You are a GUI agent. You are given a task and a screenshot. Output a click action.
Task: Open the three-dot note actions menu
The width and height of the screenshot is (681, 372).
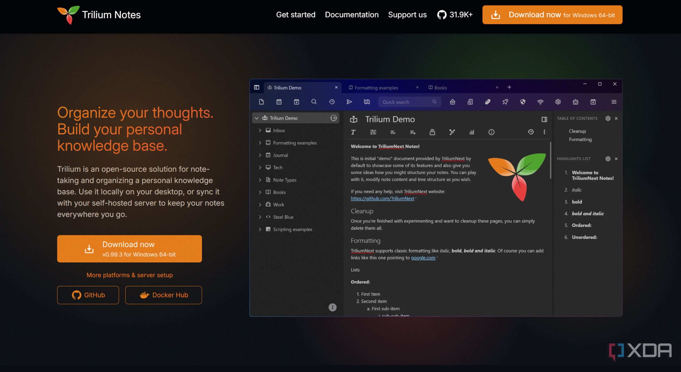544,132
